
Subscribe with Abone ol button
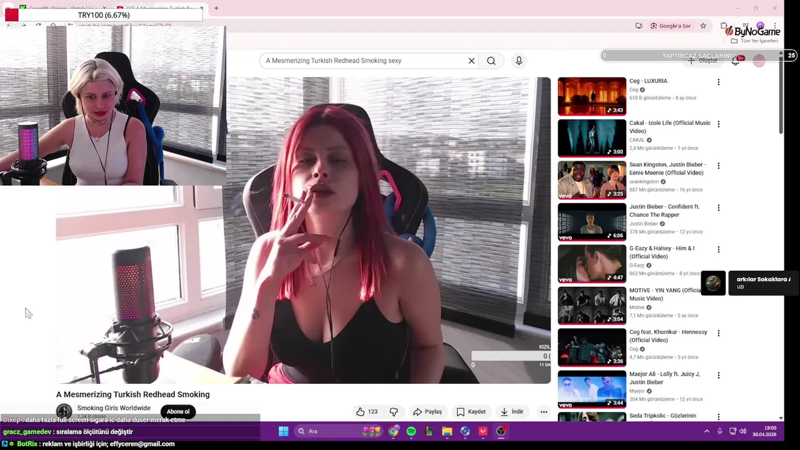point(178,411)
